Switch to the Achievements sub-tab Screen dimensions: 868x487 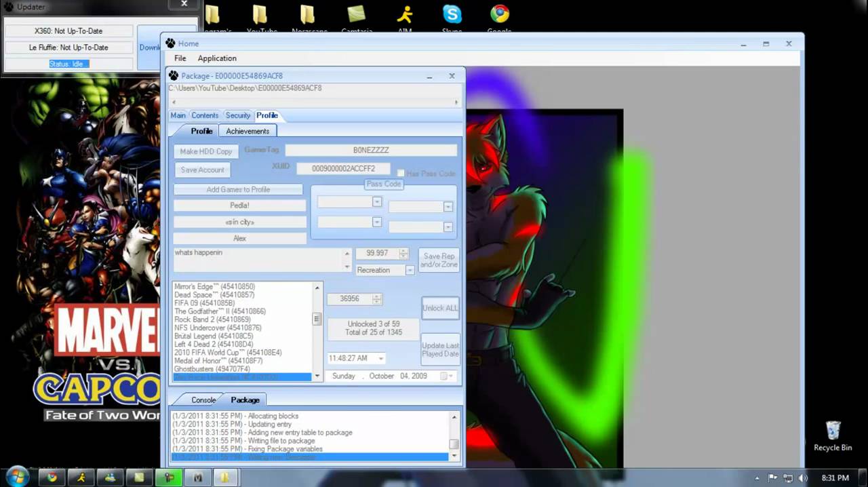pyautogui.click(x=248, y=131)
